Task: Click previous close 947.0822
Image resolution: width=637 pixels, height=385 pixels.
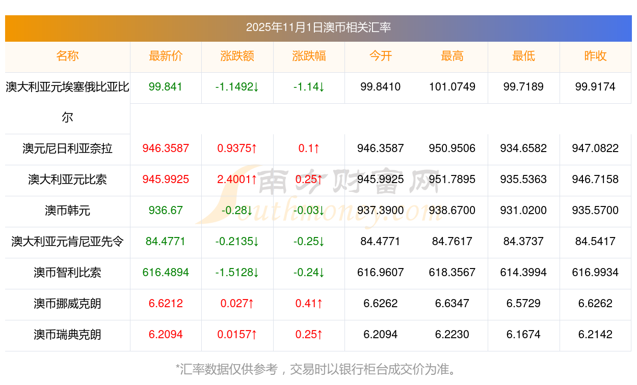Action: coord(595,149)
